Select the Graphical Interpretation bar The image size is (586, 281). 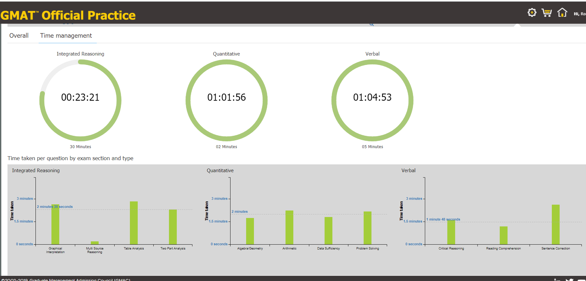[55, 224]
